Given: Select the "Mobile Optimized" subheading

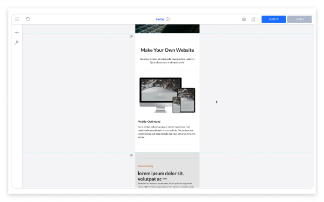Looking at the screenshot, I should [x=149, y=122].
